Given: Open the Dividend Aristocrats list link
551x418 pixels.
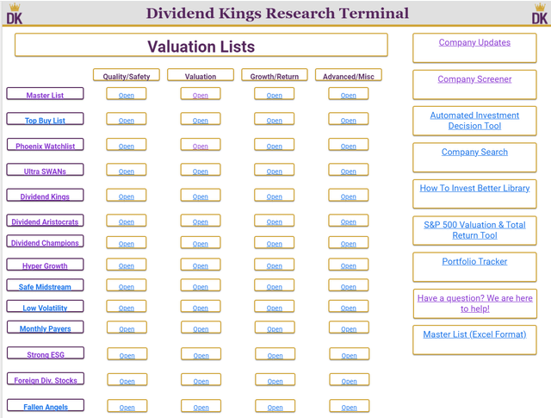Looking at the screenshot, I should (45, 221).
